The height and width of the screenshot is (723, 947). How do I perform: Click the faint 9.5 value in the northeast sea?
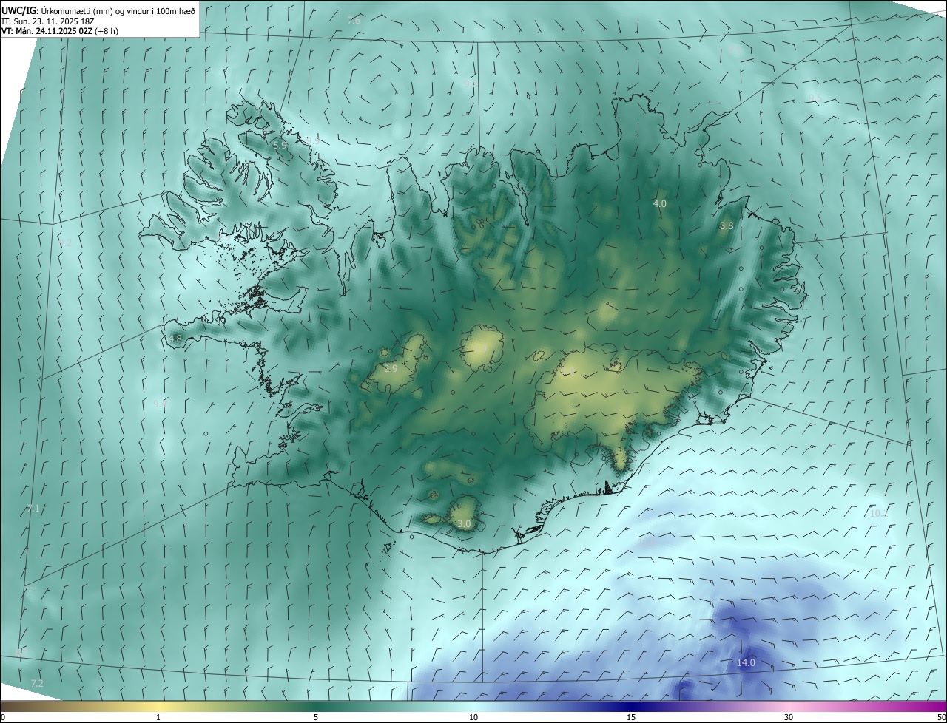click(815, 98)
